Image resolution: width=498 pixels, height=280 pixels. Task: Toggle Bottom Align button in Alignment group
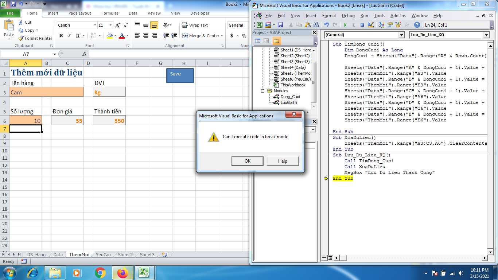click(x=154, y=25)
